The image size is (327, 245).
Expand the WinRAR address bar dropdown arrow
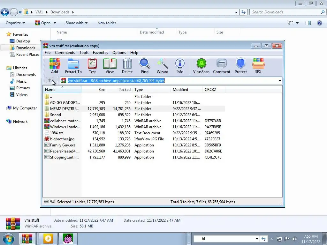pos(280,81)
